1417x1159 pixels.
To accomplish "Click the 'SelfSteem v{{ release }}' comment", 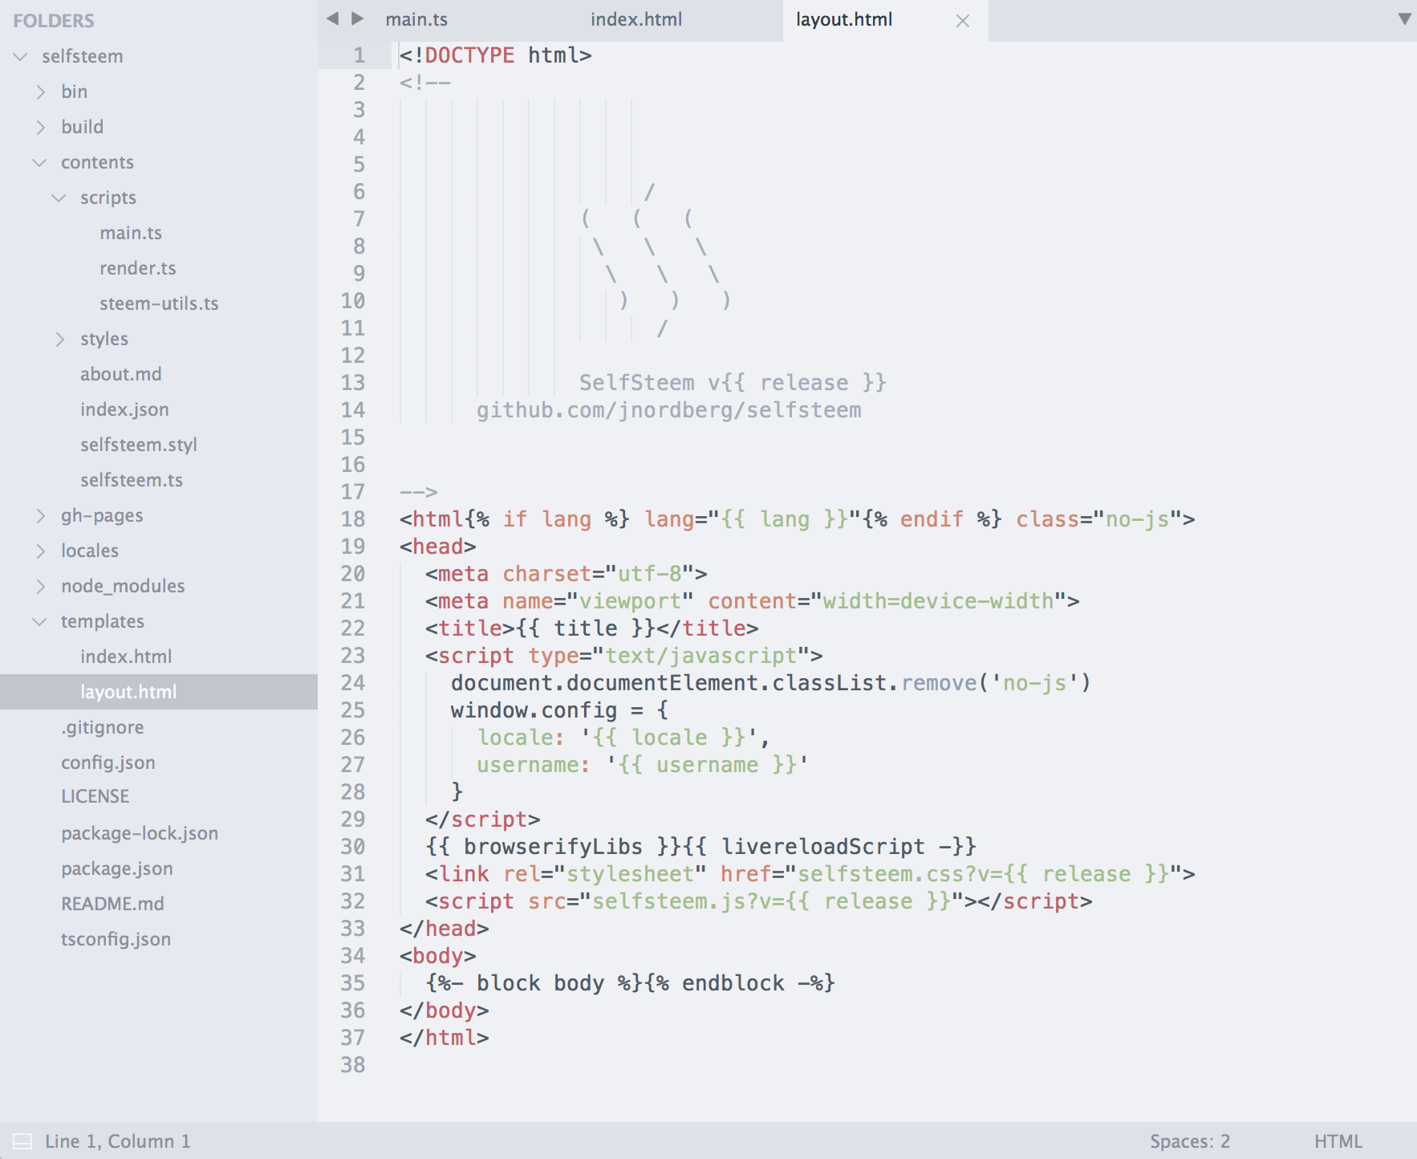I will click(x=733, y=383).
